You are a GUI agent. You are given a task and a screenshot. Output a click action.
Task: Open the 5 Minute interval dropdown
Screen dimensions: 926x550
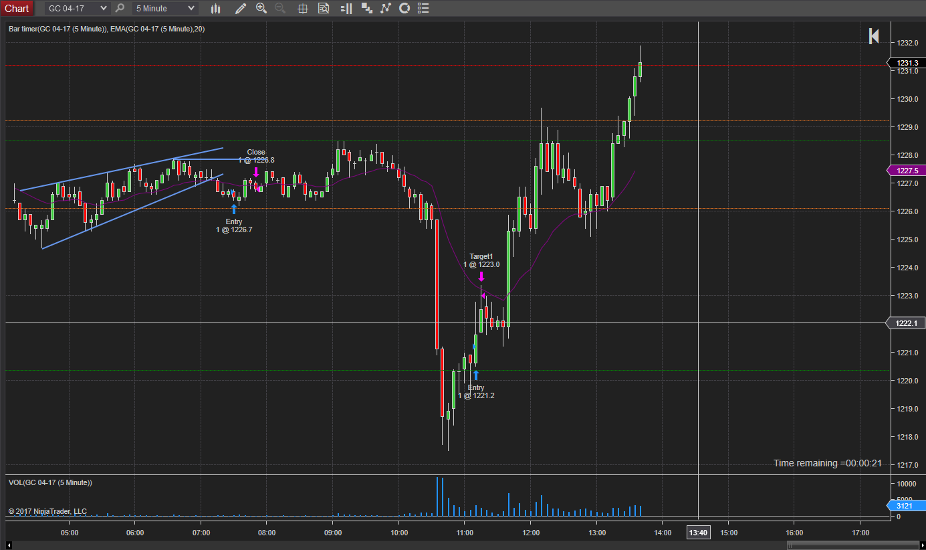[164, 8]
